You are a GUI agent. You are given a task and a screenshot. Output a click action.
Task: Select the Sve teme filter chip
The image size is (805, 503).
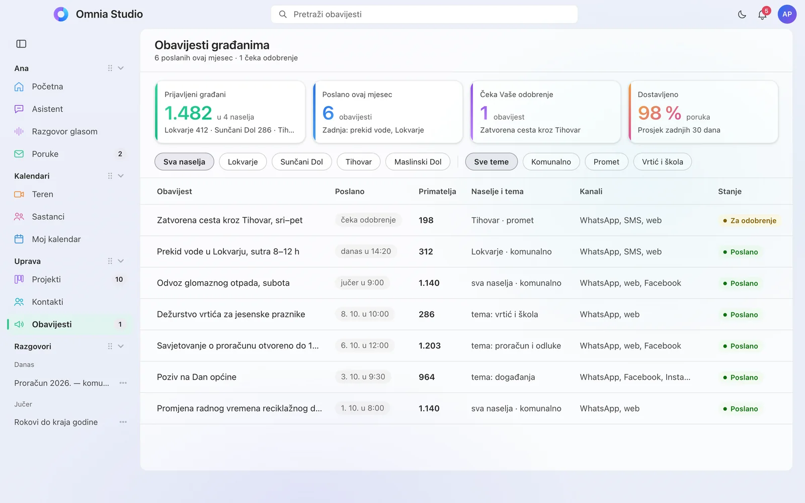491,162
